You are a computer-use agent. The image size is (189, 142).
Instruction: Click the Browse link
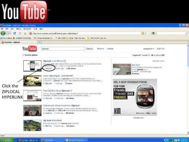point(101,49)
